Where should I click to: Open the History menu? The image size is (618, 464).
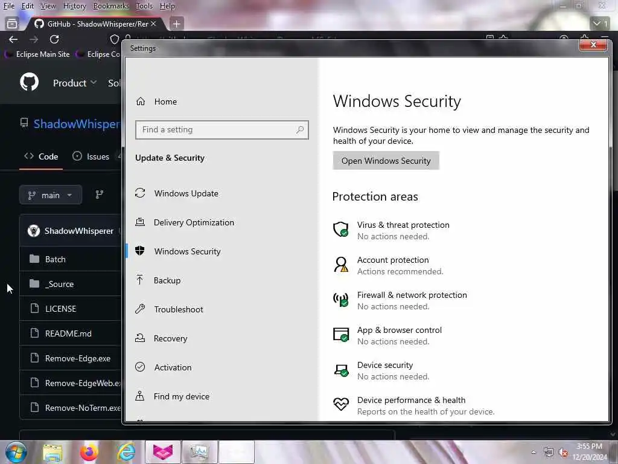point(74,6)
